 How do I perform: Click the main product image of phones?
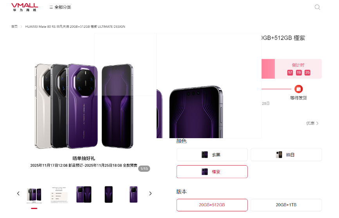pos(84,106)
